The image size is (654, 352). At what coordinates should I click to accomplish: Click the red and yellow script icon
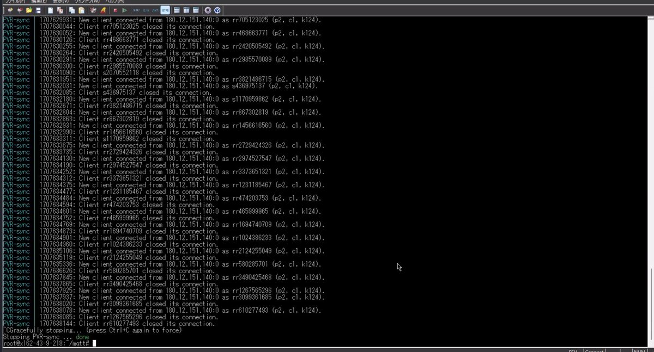(x=103, y=10)
